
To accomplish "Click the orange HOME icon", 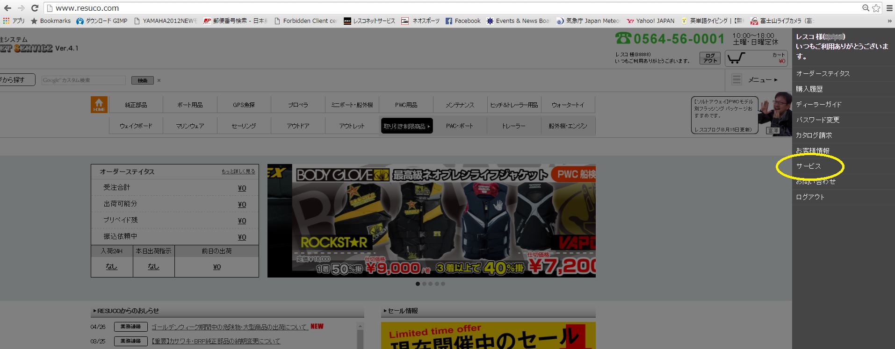I will click(x=99, y=104).
